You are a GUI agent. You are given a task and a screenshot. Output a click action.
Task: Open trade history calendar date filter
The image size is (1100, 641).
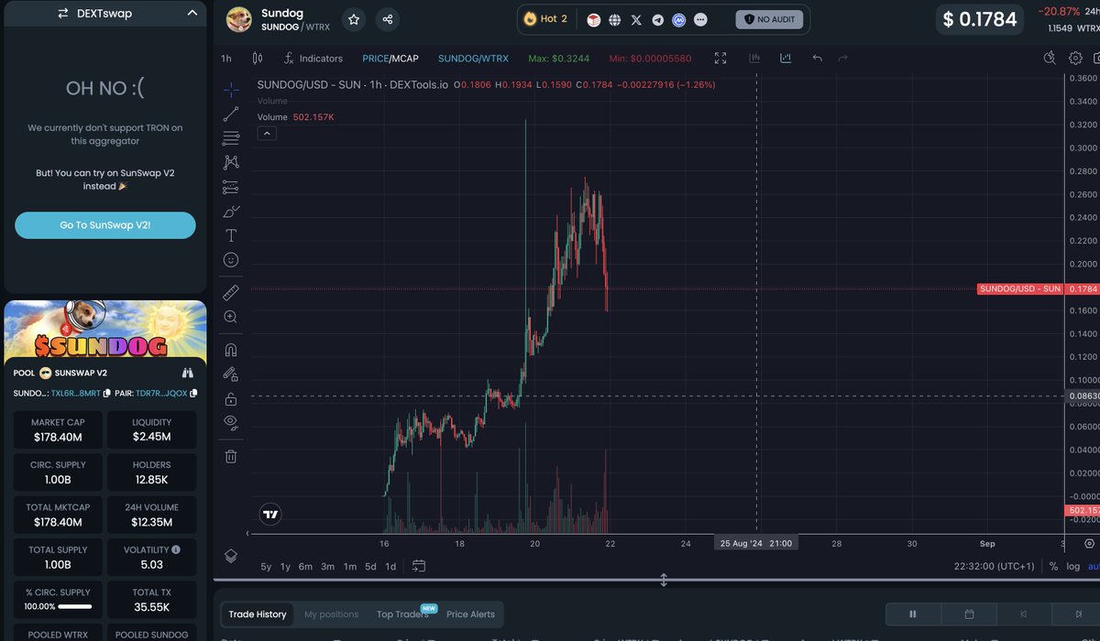click(969, 614)
